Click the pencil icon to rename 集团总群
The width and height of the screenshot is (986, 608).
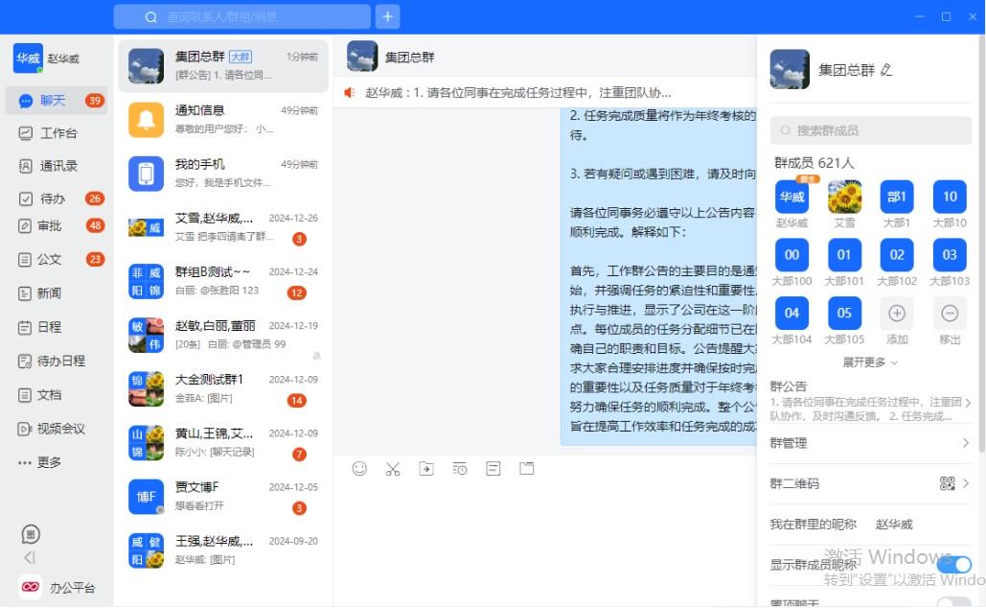885,70
